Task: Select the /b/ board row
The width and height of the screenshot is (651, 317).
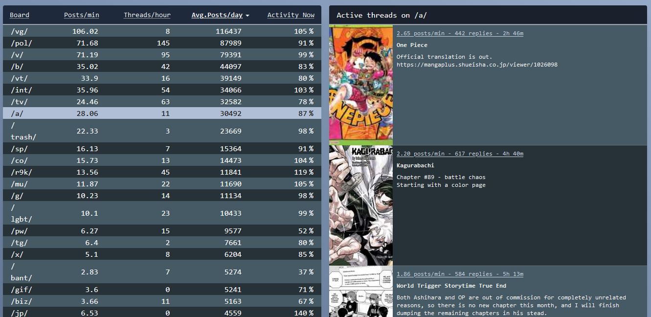Action: click(162, 66)
